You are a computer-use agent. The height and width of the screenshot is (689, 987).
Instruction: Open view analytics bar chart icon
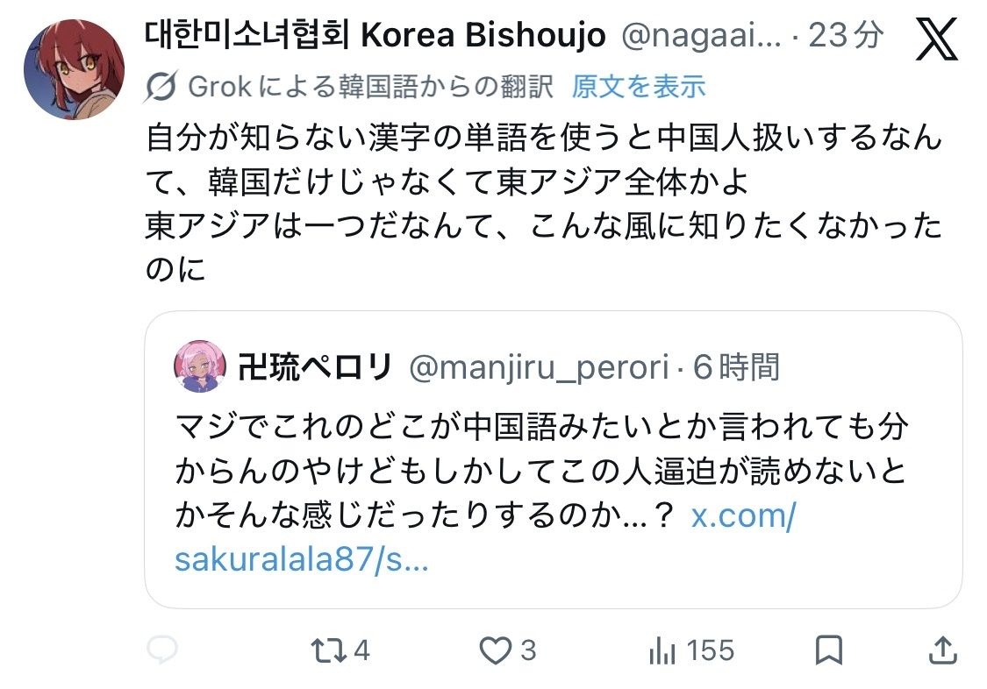pyautogui.click(x=660, y=650)
